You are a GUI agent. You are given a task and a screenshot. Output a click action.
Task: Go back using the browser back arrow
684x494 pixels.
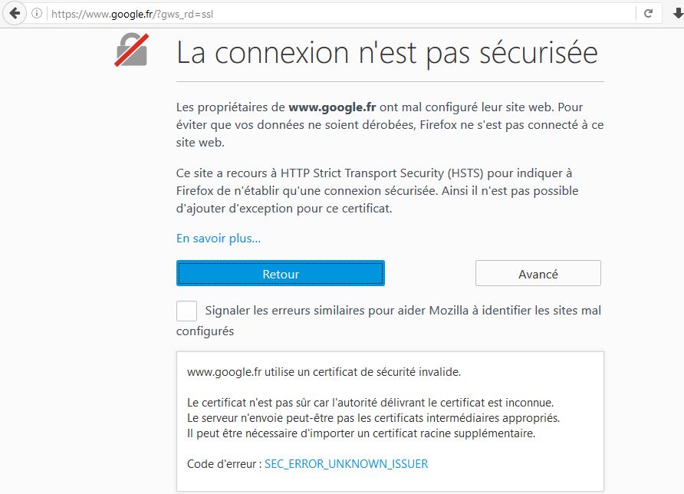pyautogui.click(x=15, y=14)
